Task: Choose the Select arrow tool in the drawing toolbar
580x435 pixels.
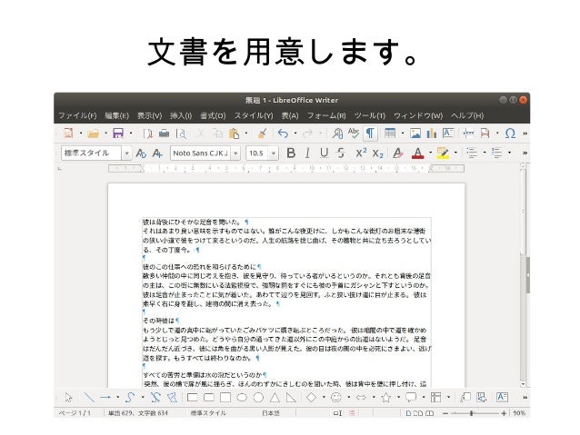Action: click(68, 398)
